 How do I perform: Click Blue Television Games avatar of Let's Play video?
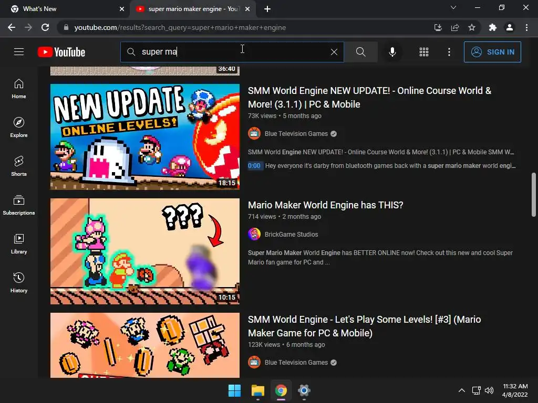tap(254, 363)
